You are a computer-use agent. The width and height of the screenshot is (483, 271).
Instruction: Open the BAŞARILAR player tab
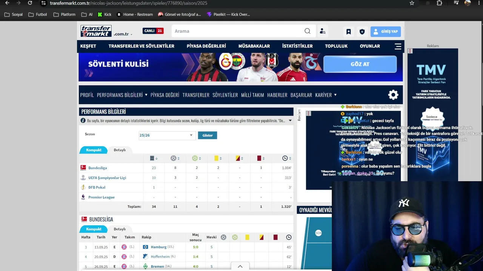click(x=301, y=95)
